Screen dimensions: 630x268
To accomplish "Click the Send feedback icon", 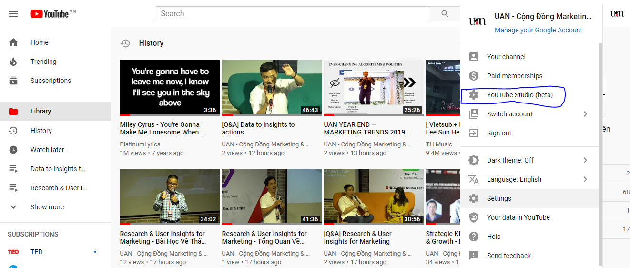I will click(474, 256).
